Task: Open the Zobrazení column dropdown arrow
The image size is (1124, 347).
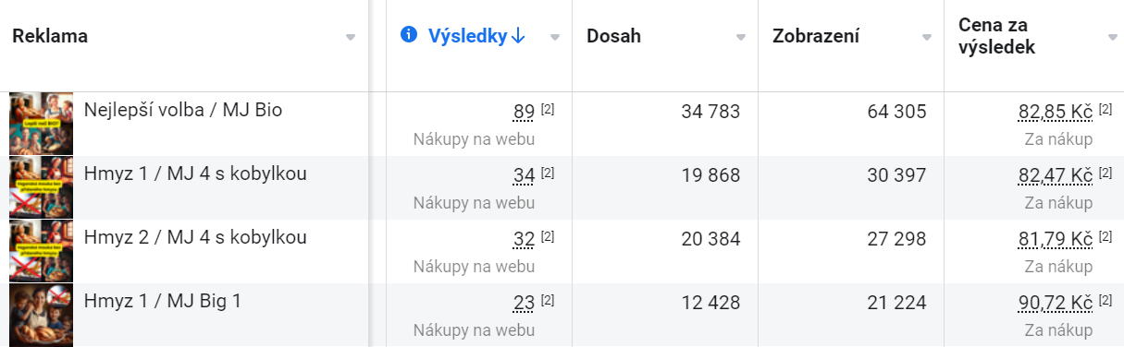Action: click(x=927, y=37)
